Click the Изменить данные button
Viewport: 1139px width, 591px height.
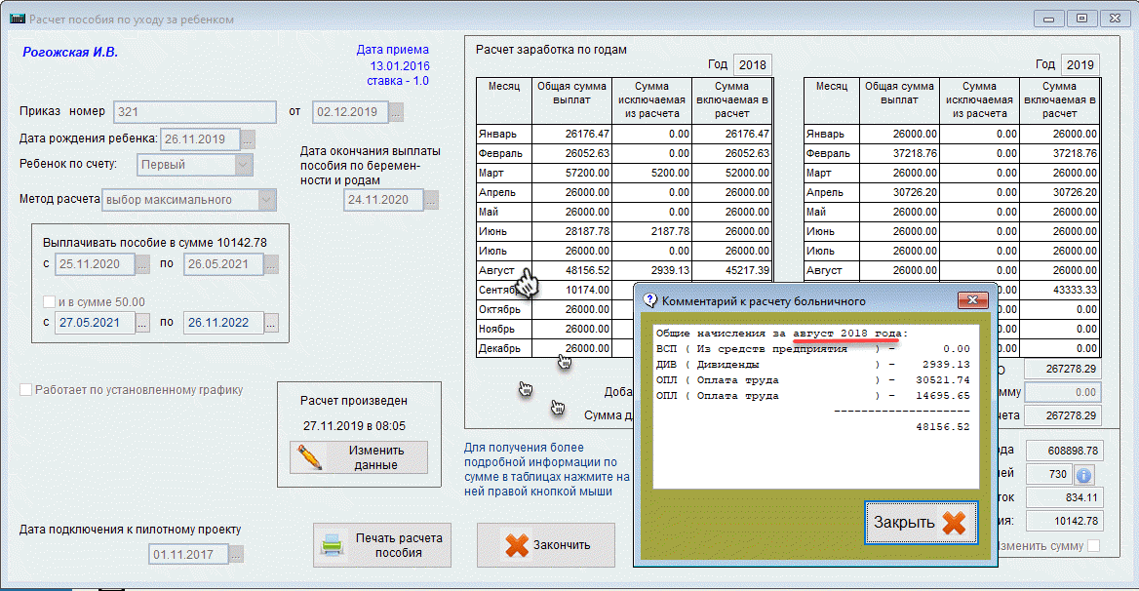(359, 457)
